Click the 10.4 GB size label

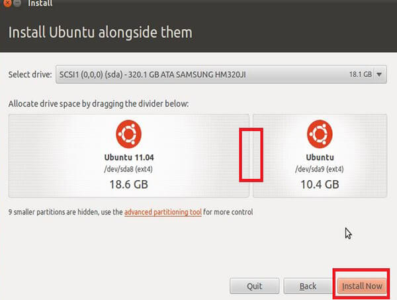tap(320, 184)
